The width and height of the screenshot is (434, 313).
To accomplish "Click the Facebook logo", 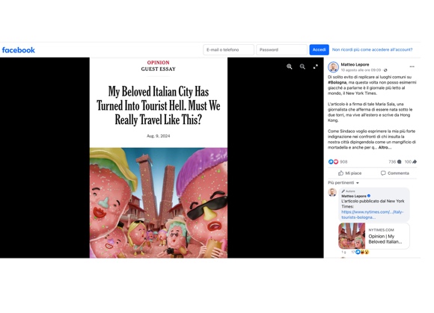I will (19, 50).
